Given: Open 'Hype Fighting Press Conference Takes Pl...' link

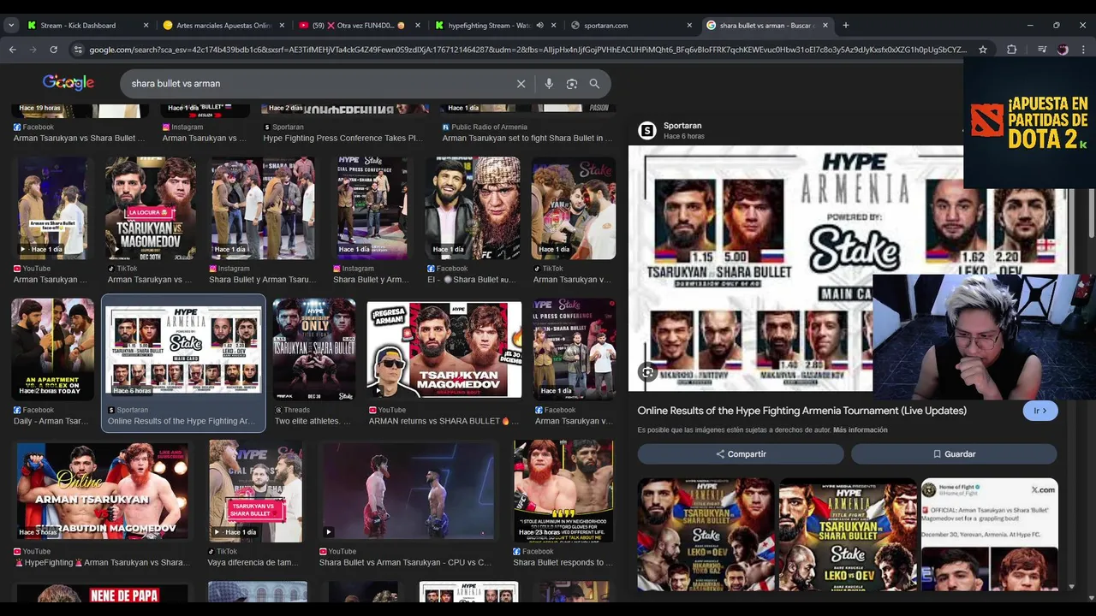Looking at the screenshot, I should tap(342, 138).
